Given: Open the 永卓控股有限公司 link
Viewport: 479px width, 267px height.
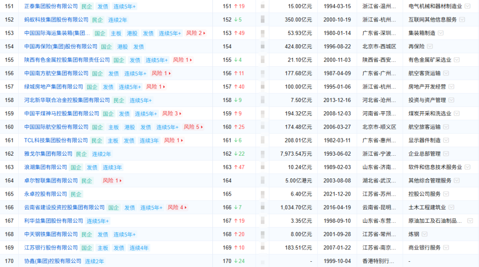Looking at the screenshot, I should 46,194.
